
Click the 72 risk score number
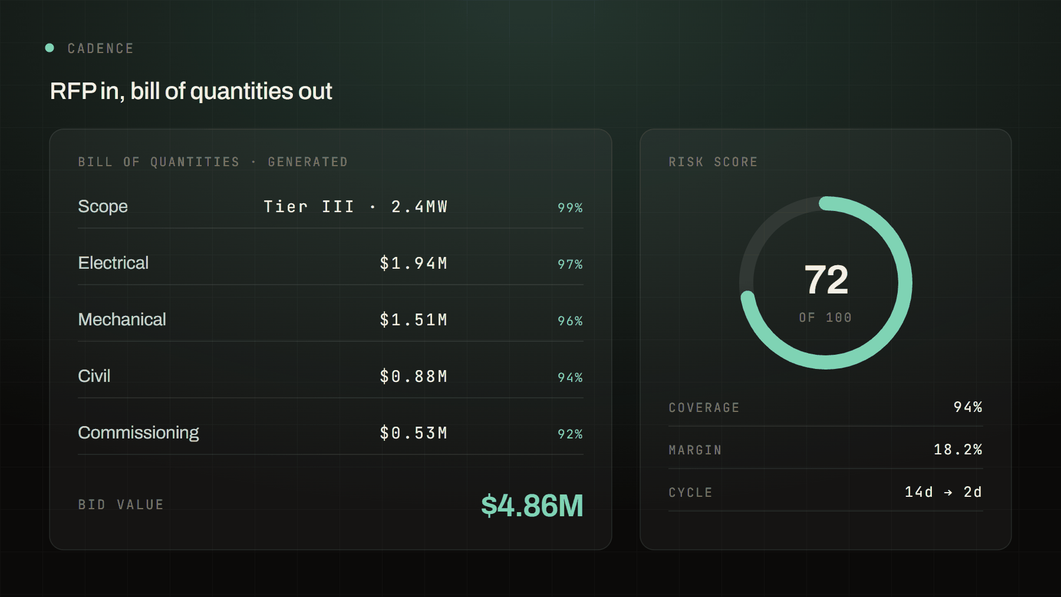[x=826, y=280]
